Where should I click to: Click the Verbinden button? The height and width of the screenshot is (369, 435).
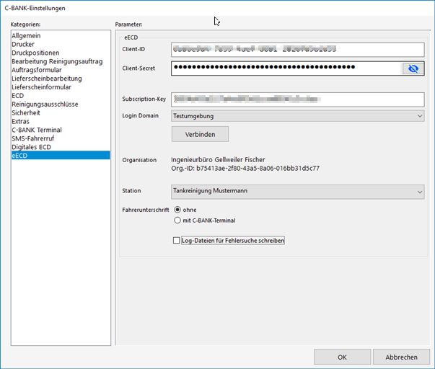(x=200, y=134)
